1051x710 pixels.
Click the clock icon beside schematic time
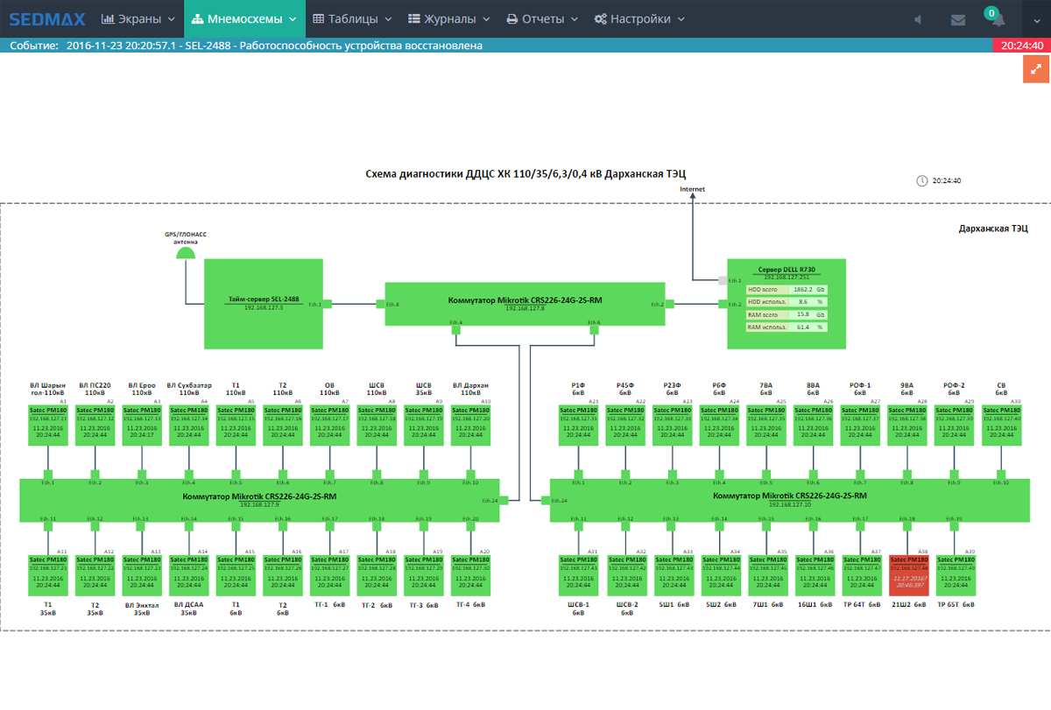[x=921, y=181]
